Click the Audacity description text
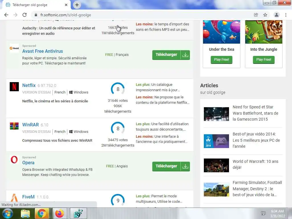Image resolution: width=292 pixels, height=219 pixels. click(59, 31)
